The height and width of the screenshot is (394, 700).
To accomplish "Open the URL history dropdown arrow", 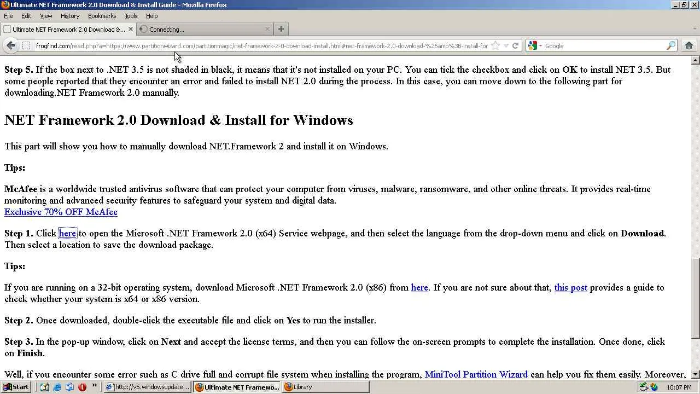I will tap(506, 46).
